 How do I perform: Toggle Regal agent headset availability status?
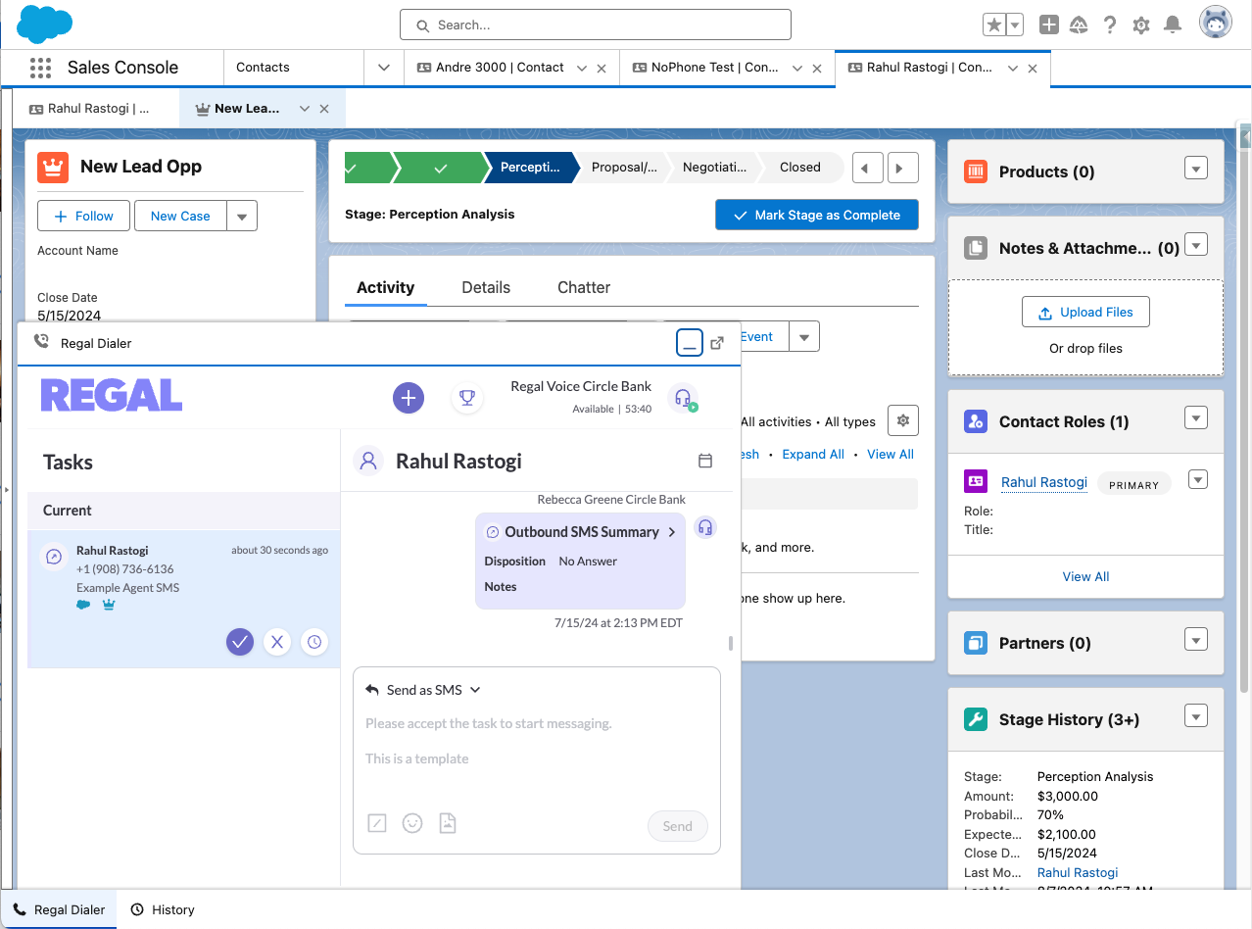pyautogui.click(x=683, y=397)
